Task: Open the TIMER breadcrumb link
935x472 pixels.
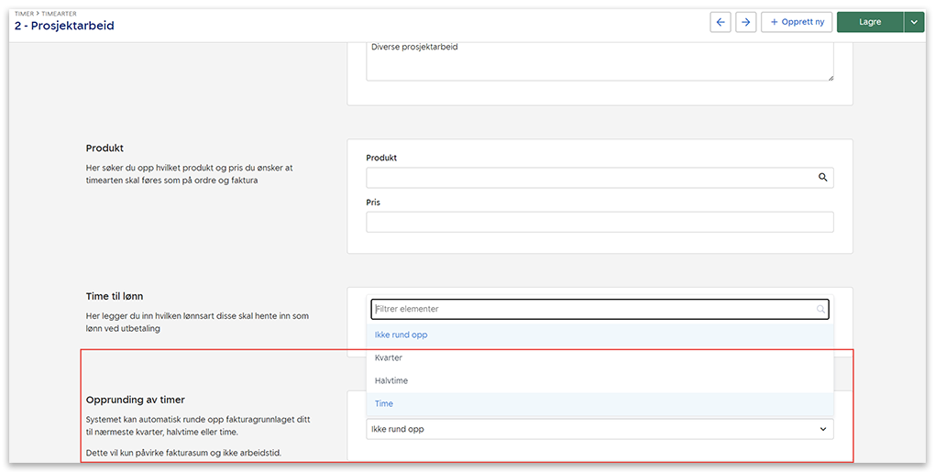Action: click(23, 14)
